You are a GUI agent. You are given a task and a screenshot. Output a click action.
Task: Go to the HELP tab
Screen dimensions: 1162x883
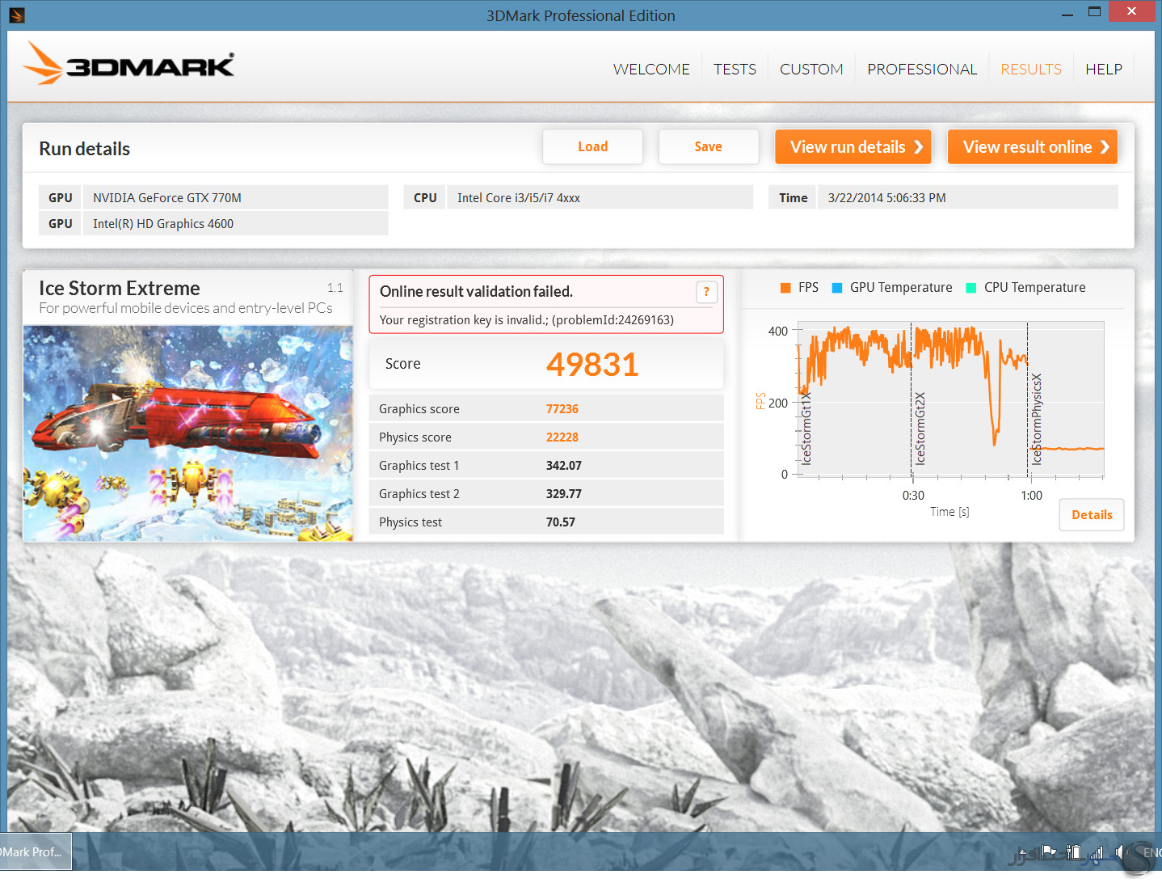tap(1103, 70)
